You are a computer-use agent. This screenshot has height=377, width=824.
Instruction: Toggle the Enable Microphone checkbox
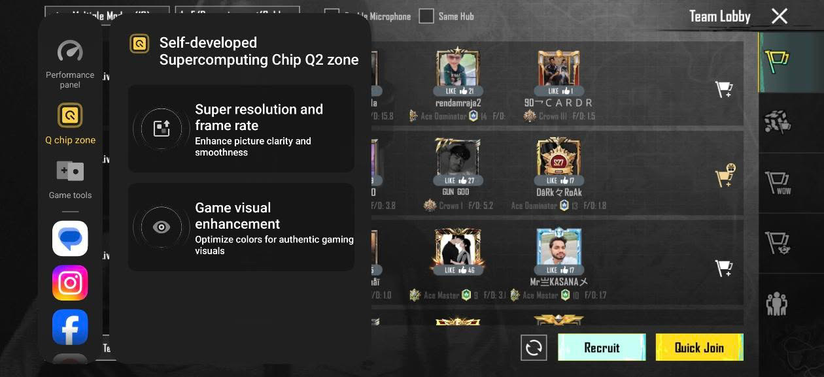[332, 16]
